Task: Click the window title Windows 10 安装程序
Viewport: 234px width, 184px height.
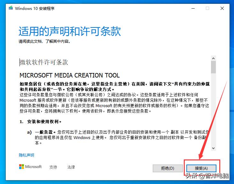Action: pyautogui.click(x=35, y=9)
